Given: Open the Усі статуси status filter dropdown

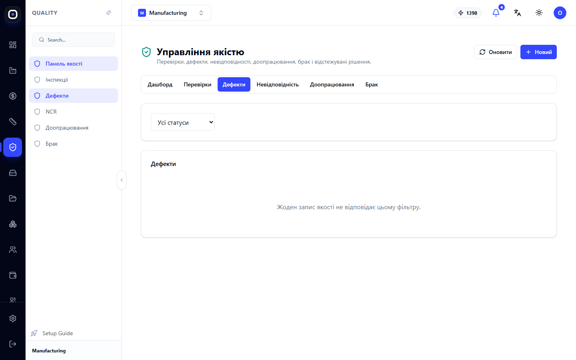Looking at the screenshot, I should tap(183, 122).
